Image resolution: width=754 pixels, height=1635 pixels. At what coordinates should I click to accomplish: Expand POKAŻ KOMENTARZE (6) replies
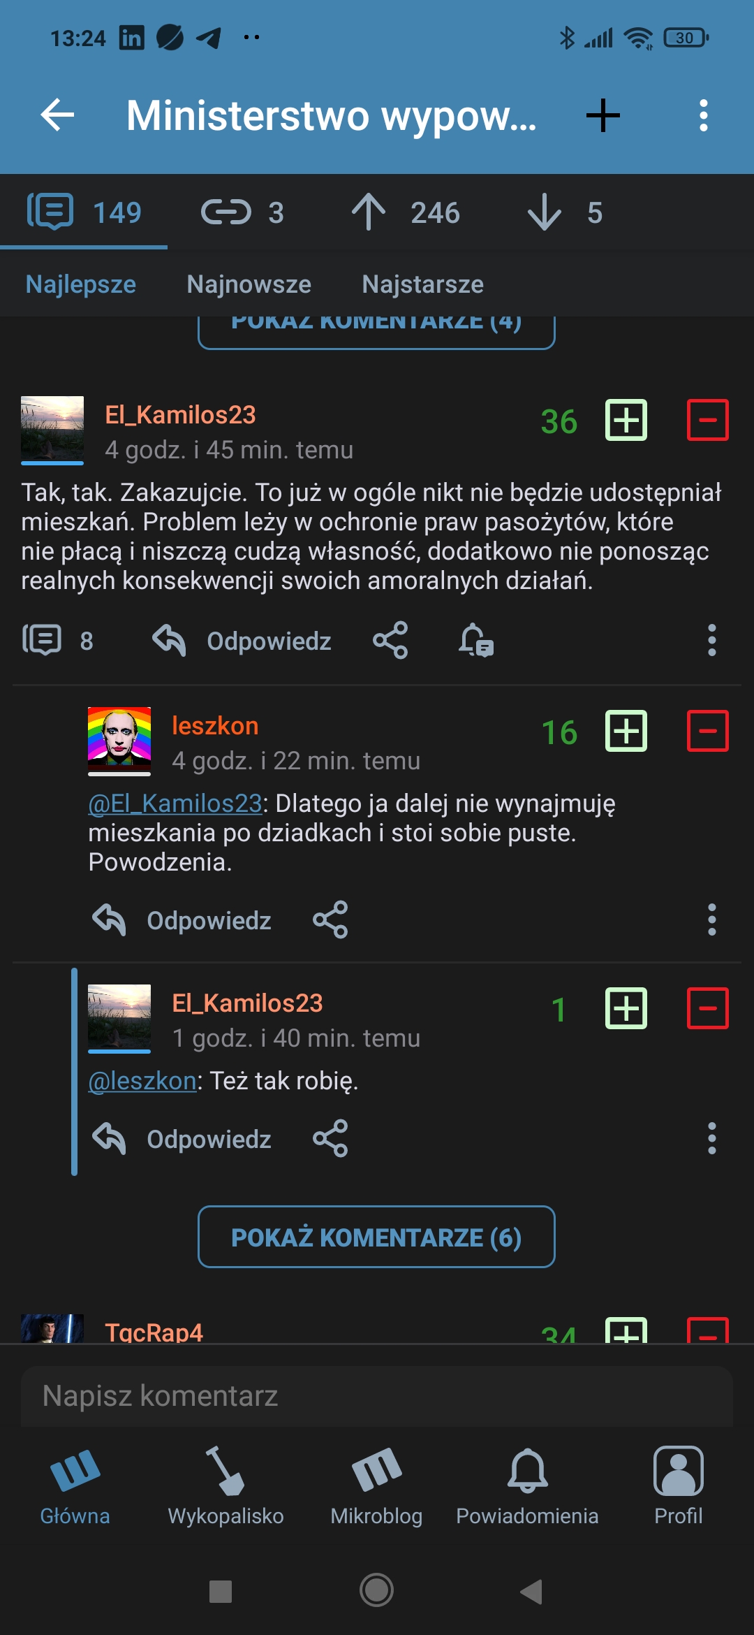click(376, 1237)
